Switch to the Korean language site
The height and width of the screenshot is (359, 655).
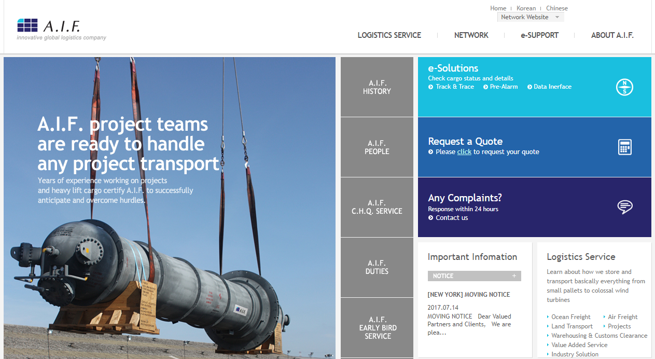526,8
